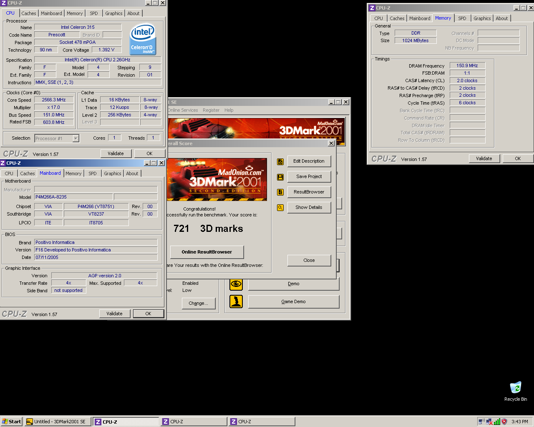Image resolution: width=534 pixels, height=427 pixels.
Task: Click CPU-Z title icon of Mainboard window
Action: pos(3,163)
